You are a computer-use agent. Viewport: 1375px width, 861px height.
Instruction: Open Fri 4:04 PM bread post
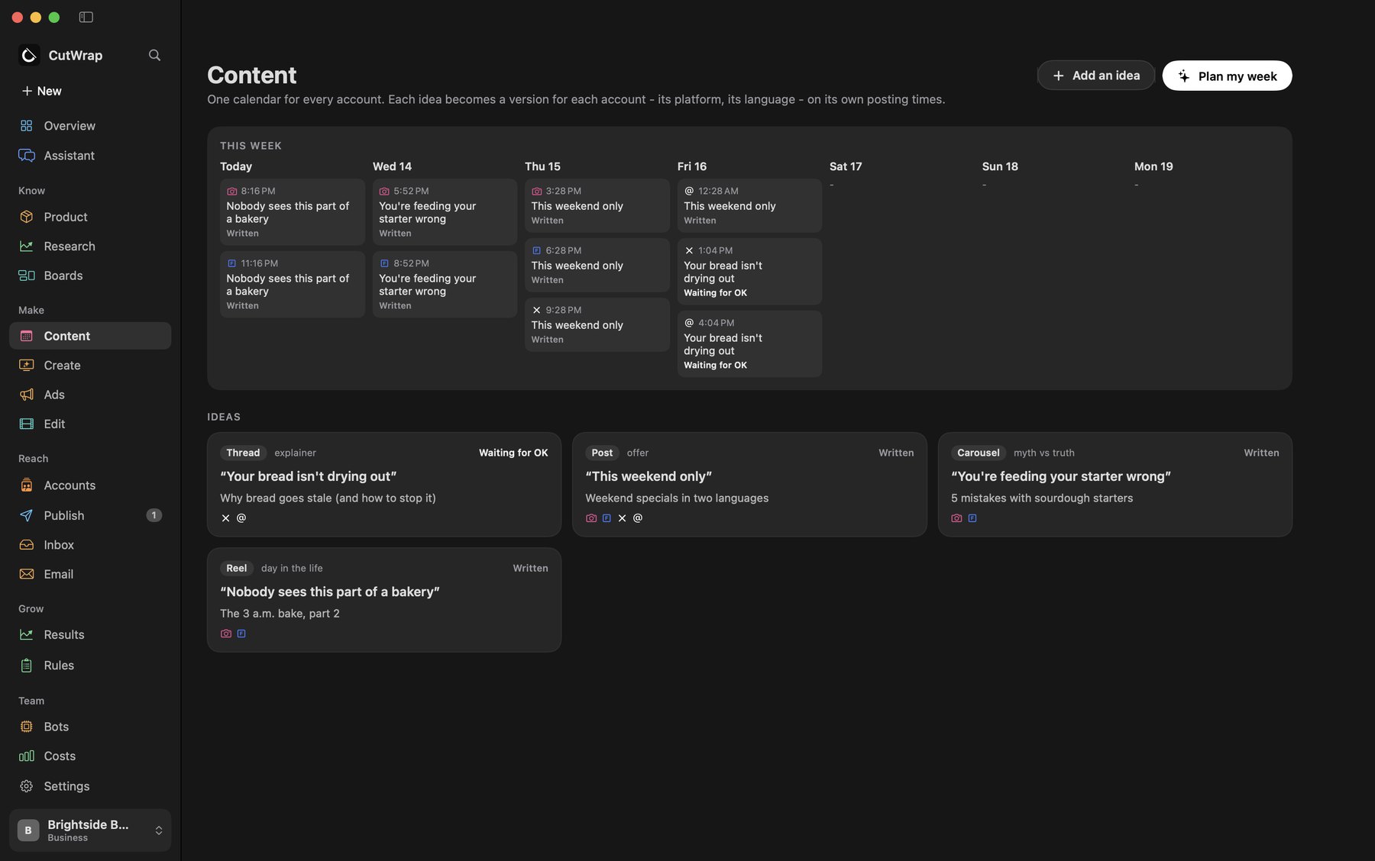pos(749,343)
